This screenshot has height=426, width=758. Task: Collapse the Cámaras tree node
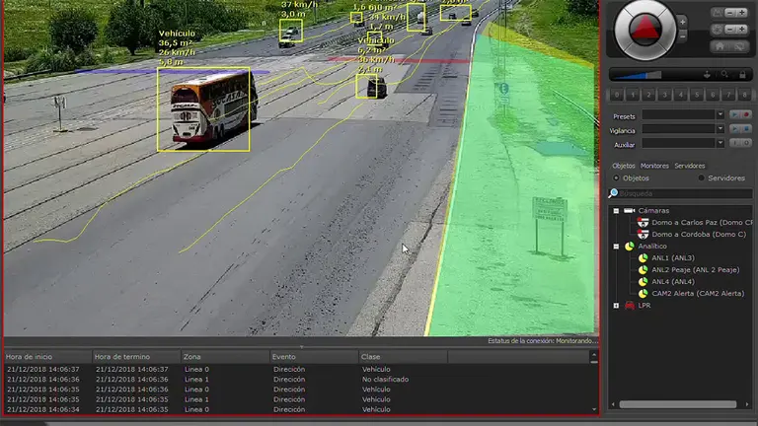(616, 211)
